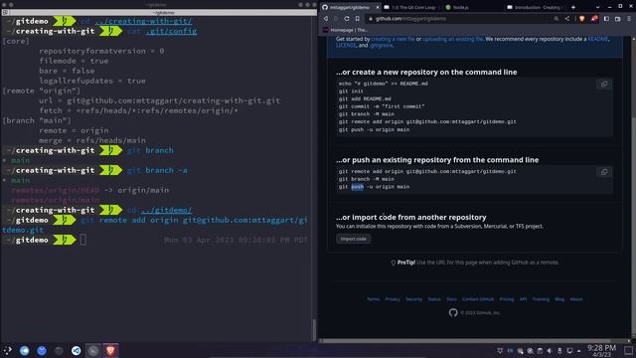
Task: Open Brave Rewards triangle icon
Action: 594,19
